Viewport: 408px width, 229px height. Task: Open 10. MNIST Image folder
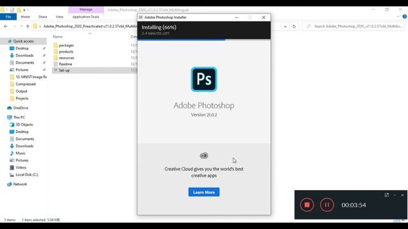coord(31,77)
